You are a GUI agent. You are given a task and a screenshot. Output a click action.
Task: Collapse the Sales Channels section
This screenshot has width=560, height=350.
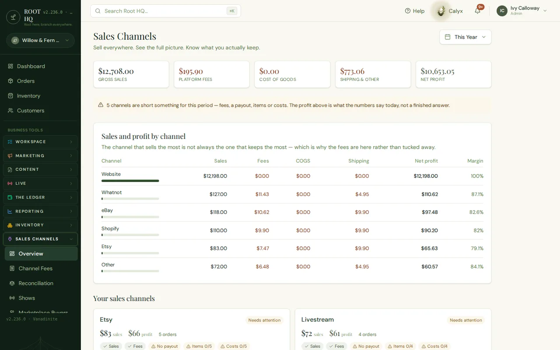[x=40, y=239]
